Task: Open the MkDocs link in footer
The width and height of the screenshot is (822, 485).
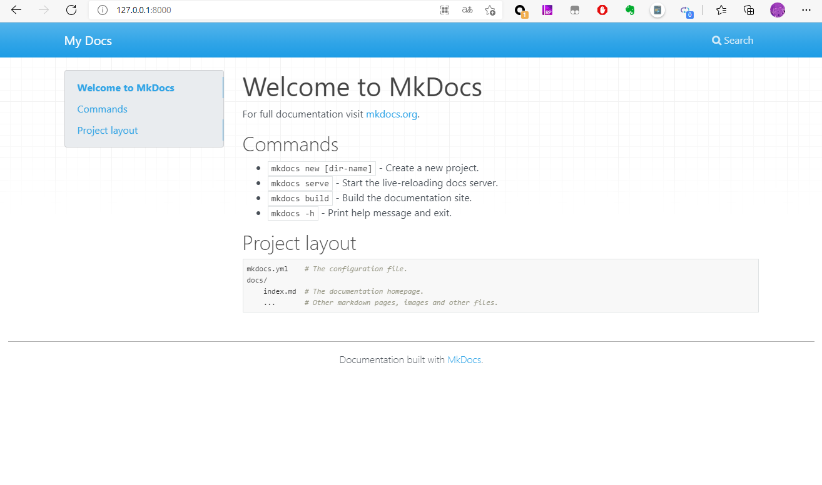Action: click(x=464, y=360)
